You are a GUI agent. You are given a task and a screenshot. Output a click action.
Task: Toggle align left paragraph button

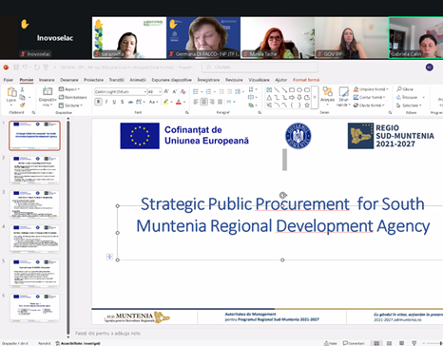[196, 102]
